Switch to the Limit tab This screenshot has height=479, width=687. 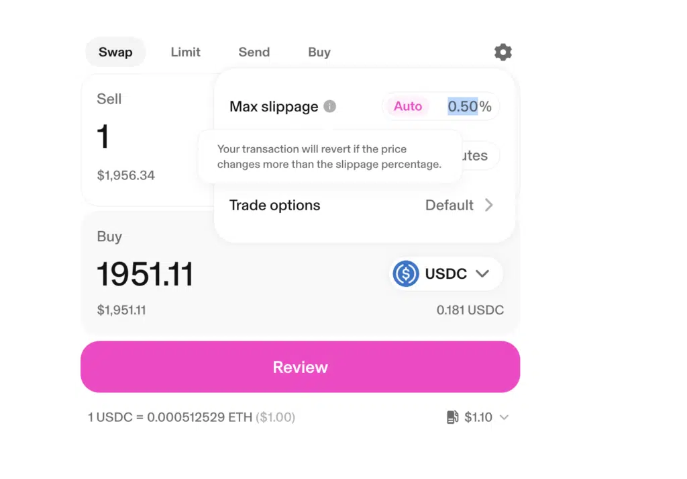tap(185, 52)
